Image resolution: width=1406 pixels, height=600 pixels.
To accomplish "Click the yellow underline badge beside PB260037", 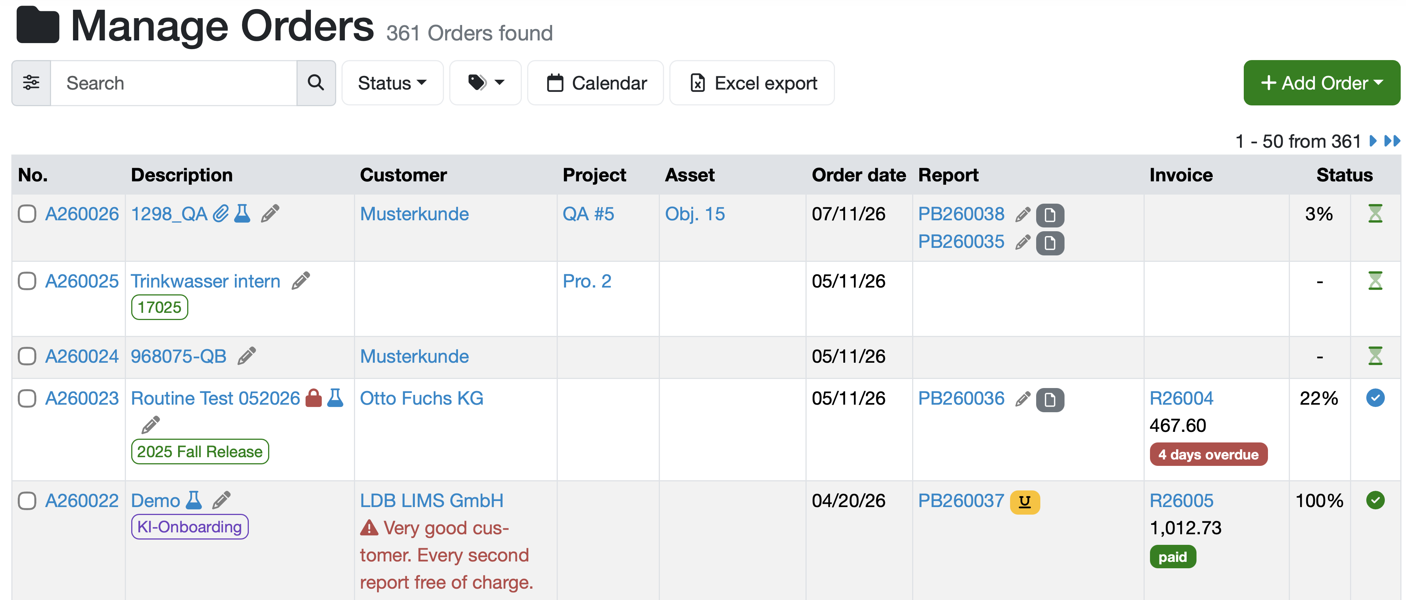I will click(x=1024, y=502).
